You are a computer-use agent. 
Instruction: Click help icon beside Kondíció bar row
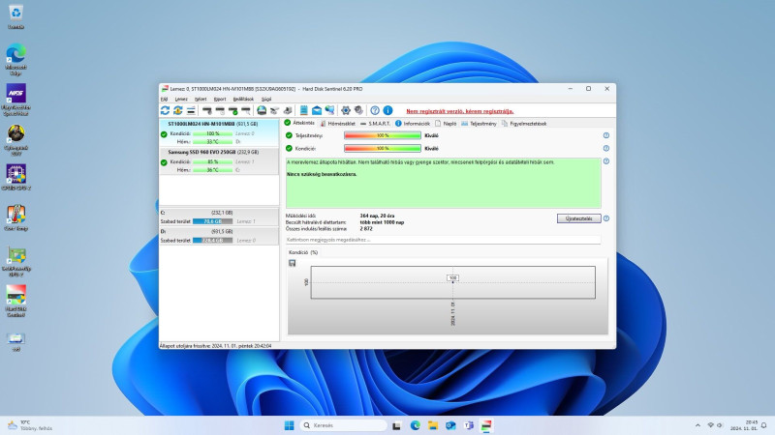coord(606,149)
